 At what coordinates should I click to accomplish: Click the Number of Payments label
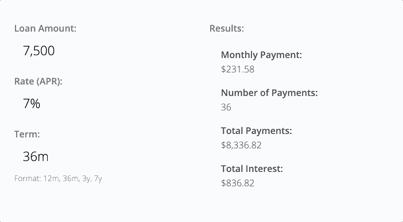[269, 93]
